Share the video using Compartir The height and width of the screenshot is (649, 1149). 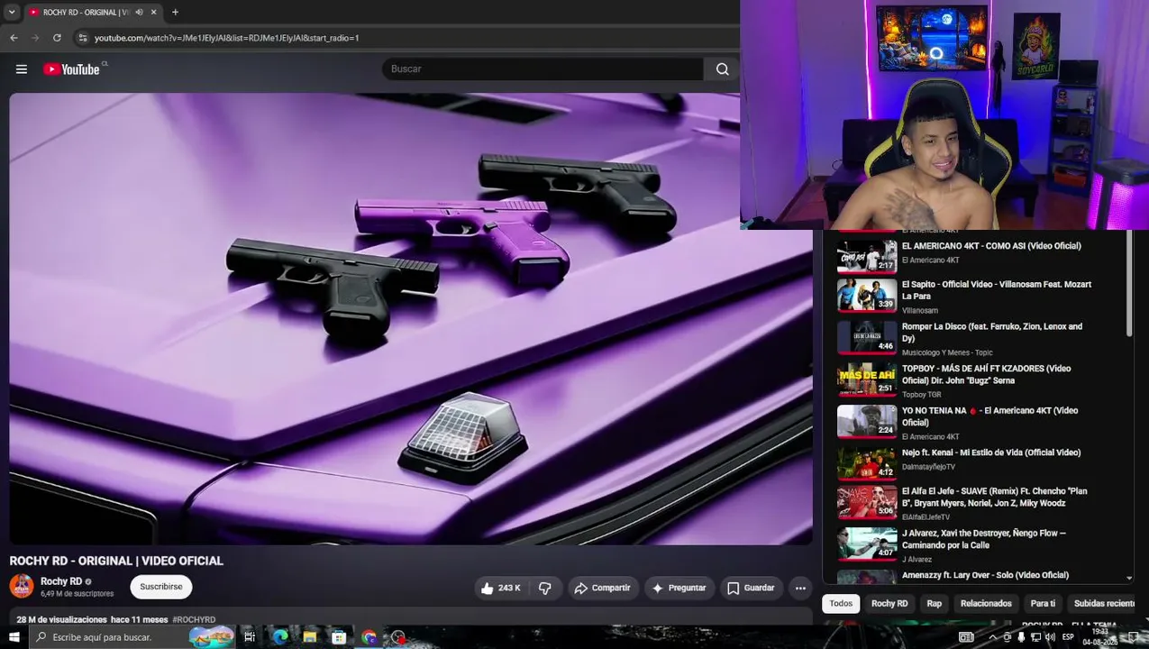(603, 588)
